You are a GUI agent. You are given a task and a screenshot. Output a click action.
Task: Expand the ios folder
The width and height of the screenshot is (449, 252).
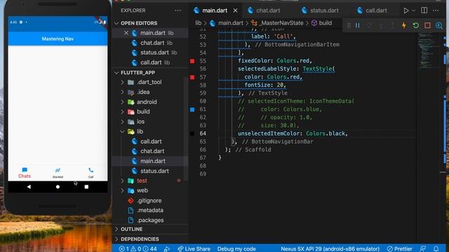pyautogui.click(x=122, y=122)
